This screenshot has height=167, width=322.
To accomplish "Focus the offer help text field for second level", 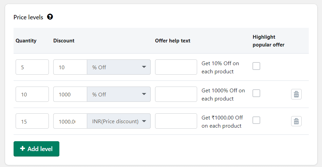I will pyautogui.click(x=176, y=94).
